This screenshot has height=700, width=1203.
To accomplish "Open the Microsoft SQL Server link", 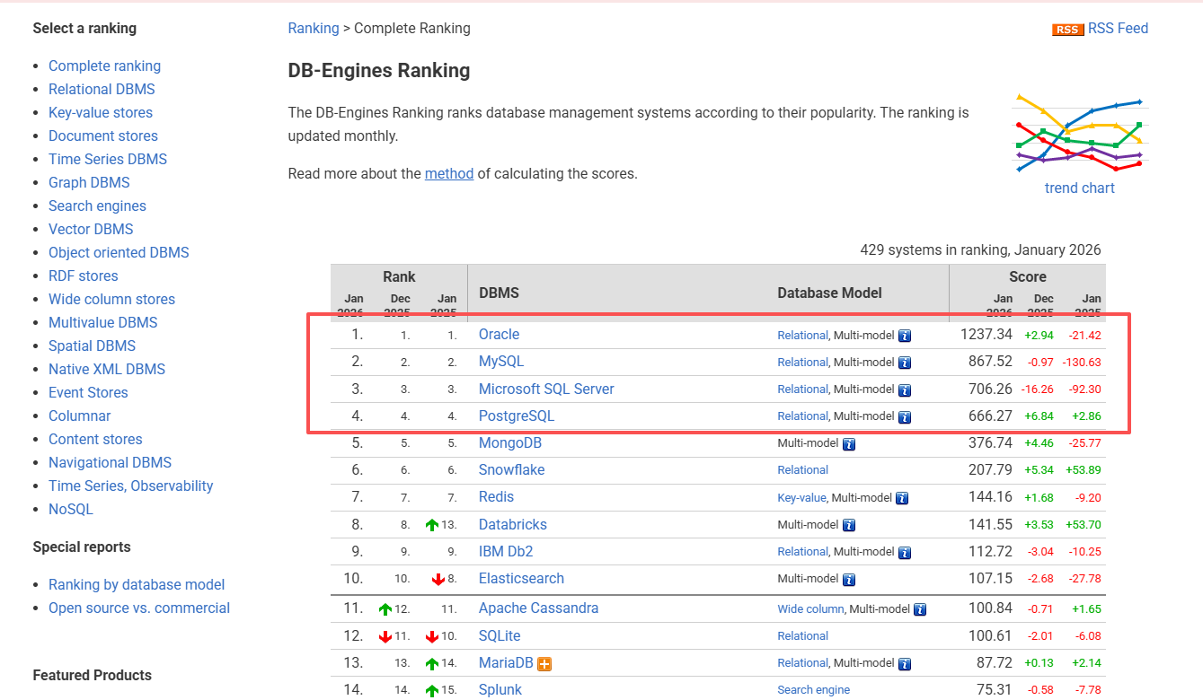I will click(x=546, y=389).
